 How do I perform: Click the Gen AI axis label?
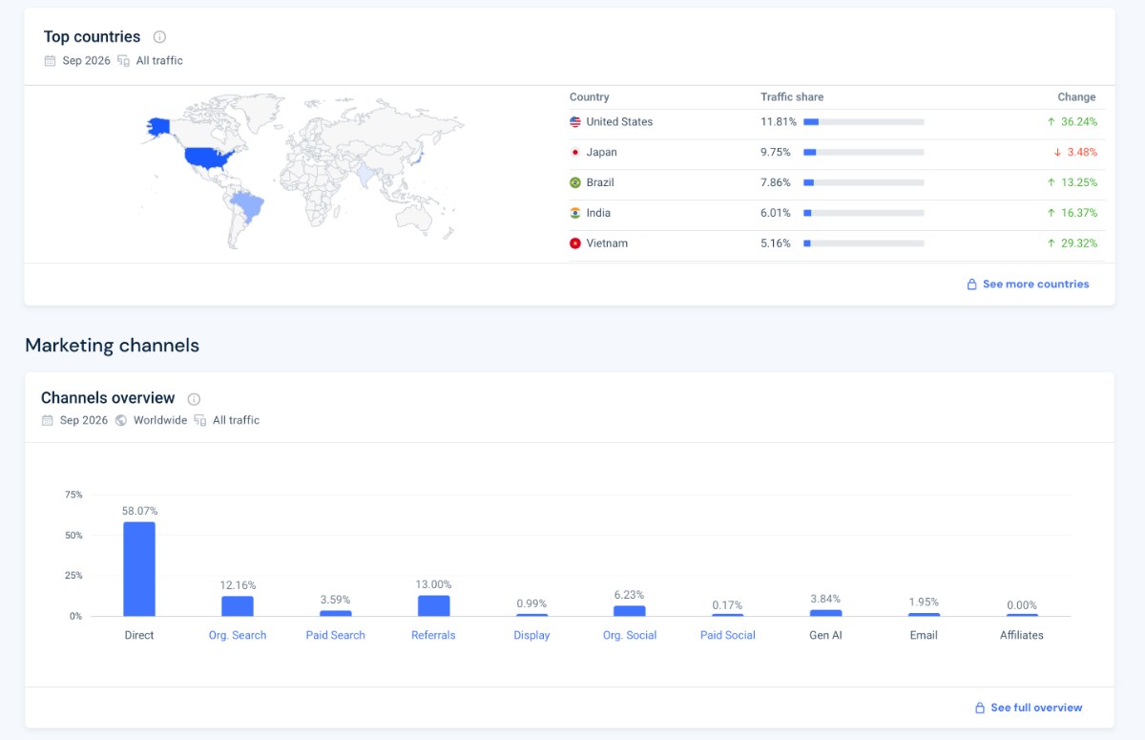(x=826, y=636)
